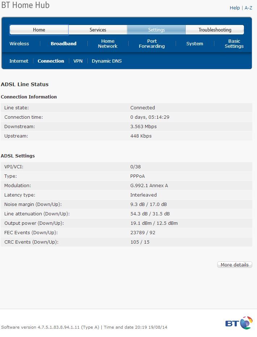The width and height of the screenshot is (257, 337).
Task: Click the 'Modulation:' label
Action: click(x=18, y=186)
